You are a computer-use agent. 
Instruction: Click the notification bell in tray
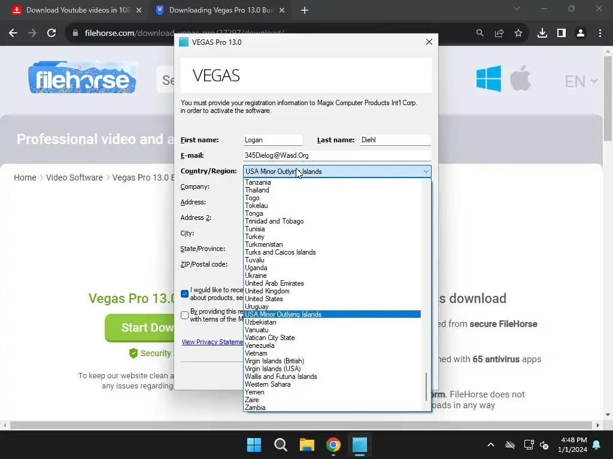pyautogui.click(x=597, y=445)
